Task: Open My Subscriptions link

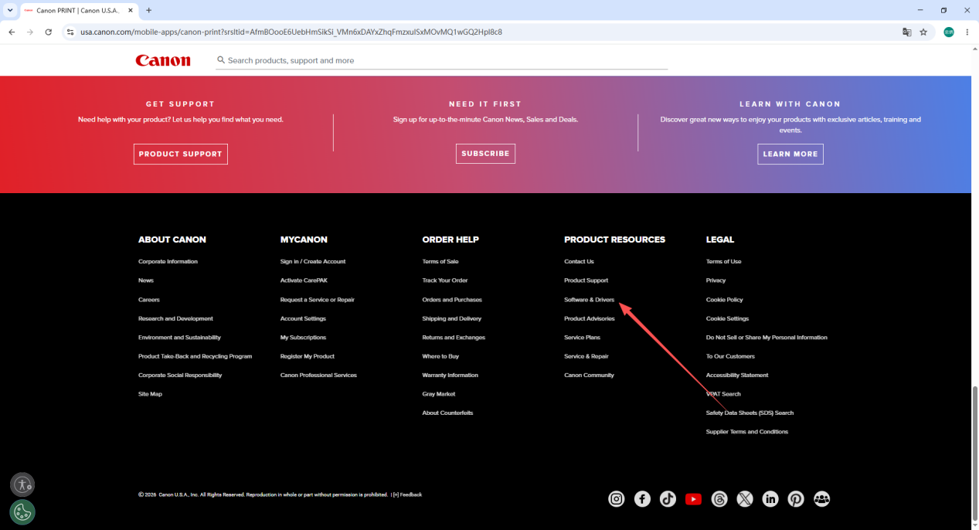Action: click(303, 338)
